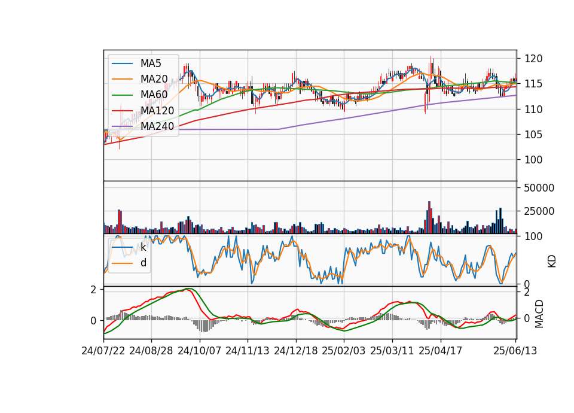Click the 24/11/13 date label
The height and width of the screenshot is (413, 574).
pyautogui.click(x=248, y=351)
